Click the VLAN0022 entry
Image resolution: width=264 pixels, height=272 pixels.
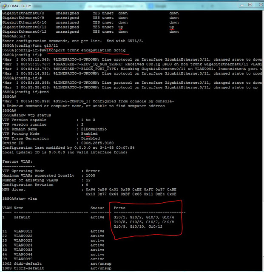click(23, 236)
